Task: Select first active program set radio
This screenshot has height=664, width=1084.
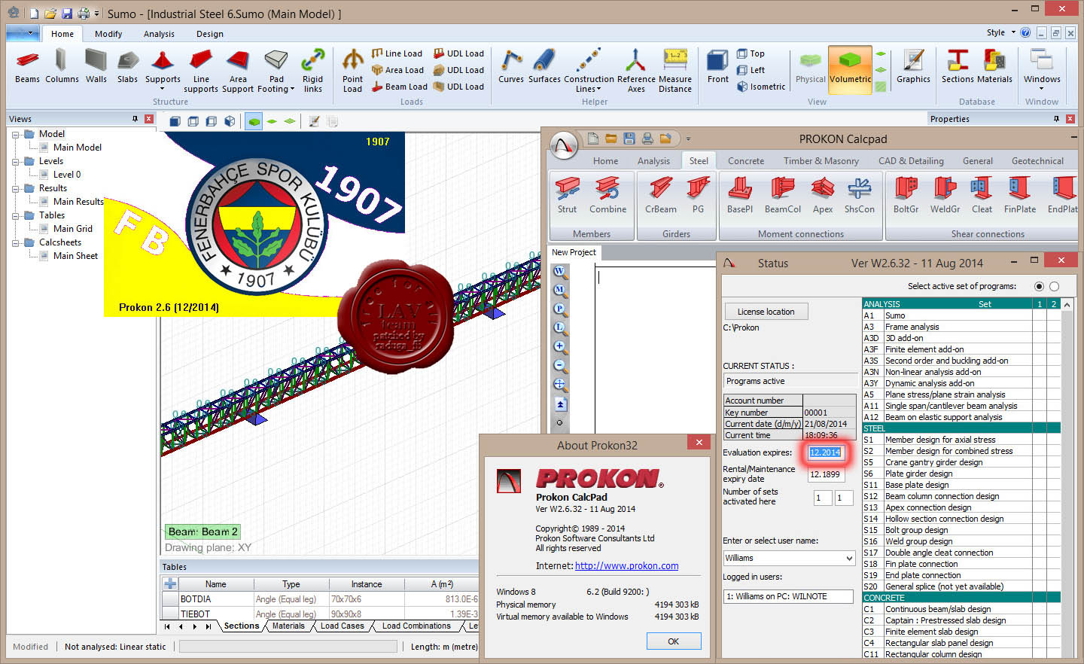Action: 1040,286
